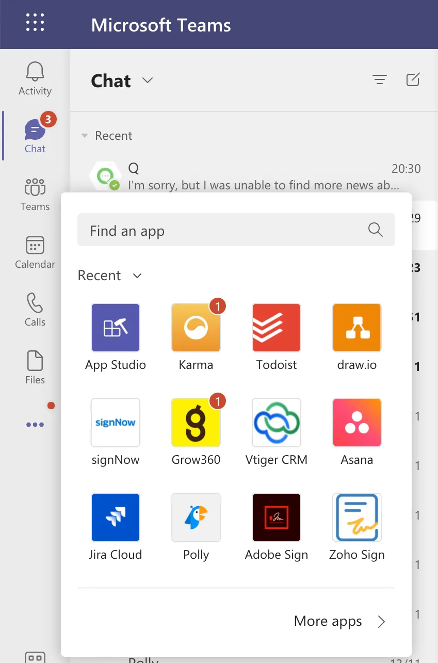Open Files in the sidebar
The width and height of the screenshot is (438, 663).
point(35,367)
